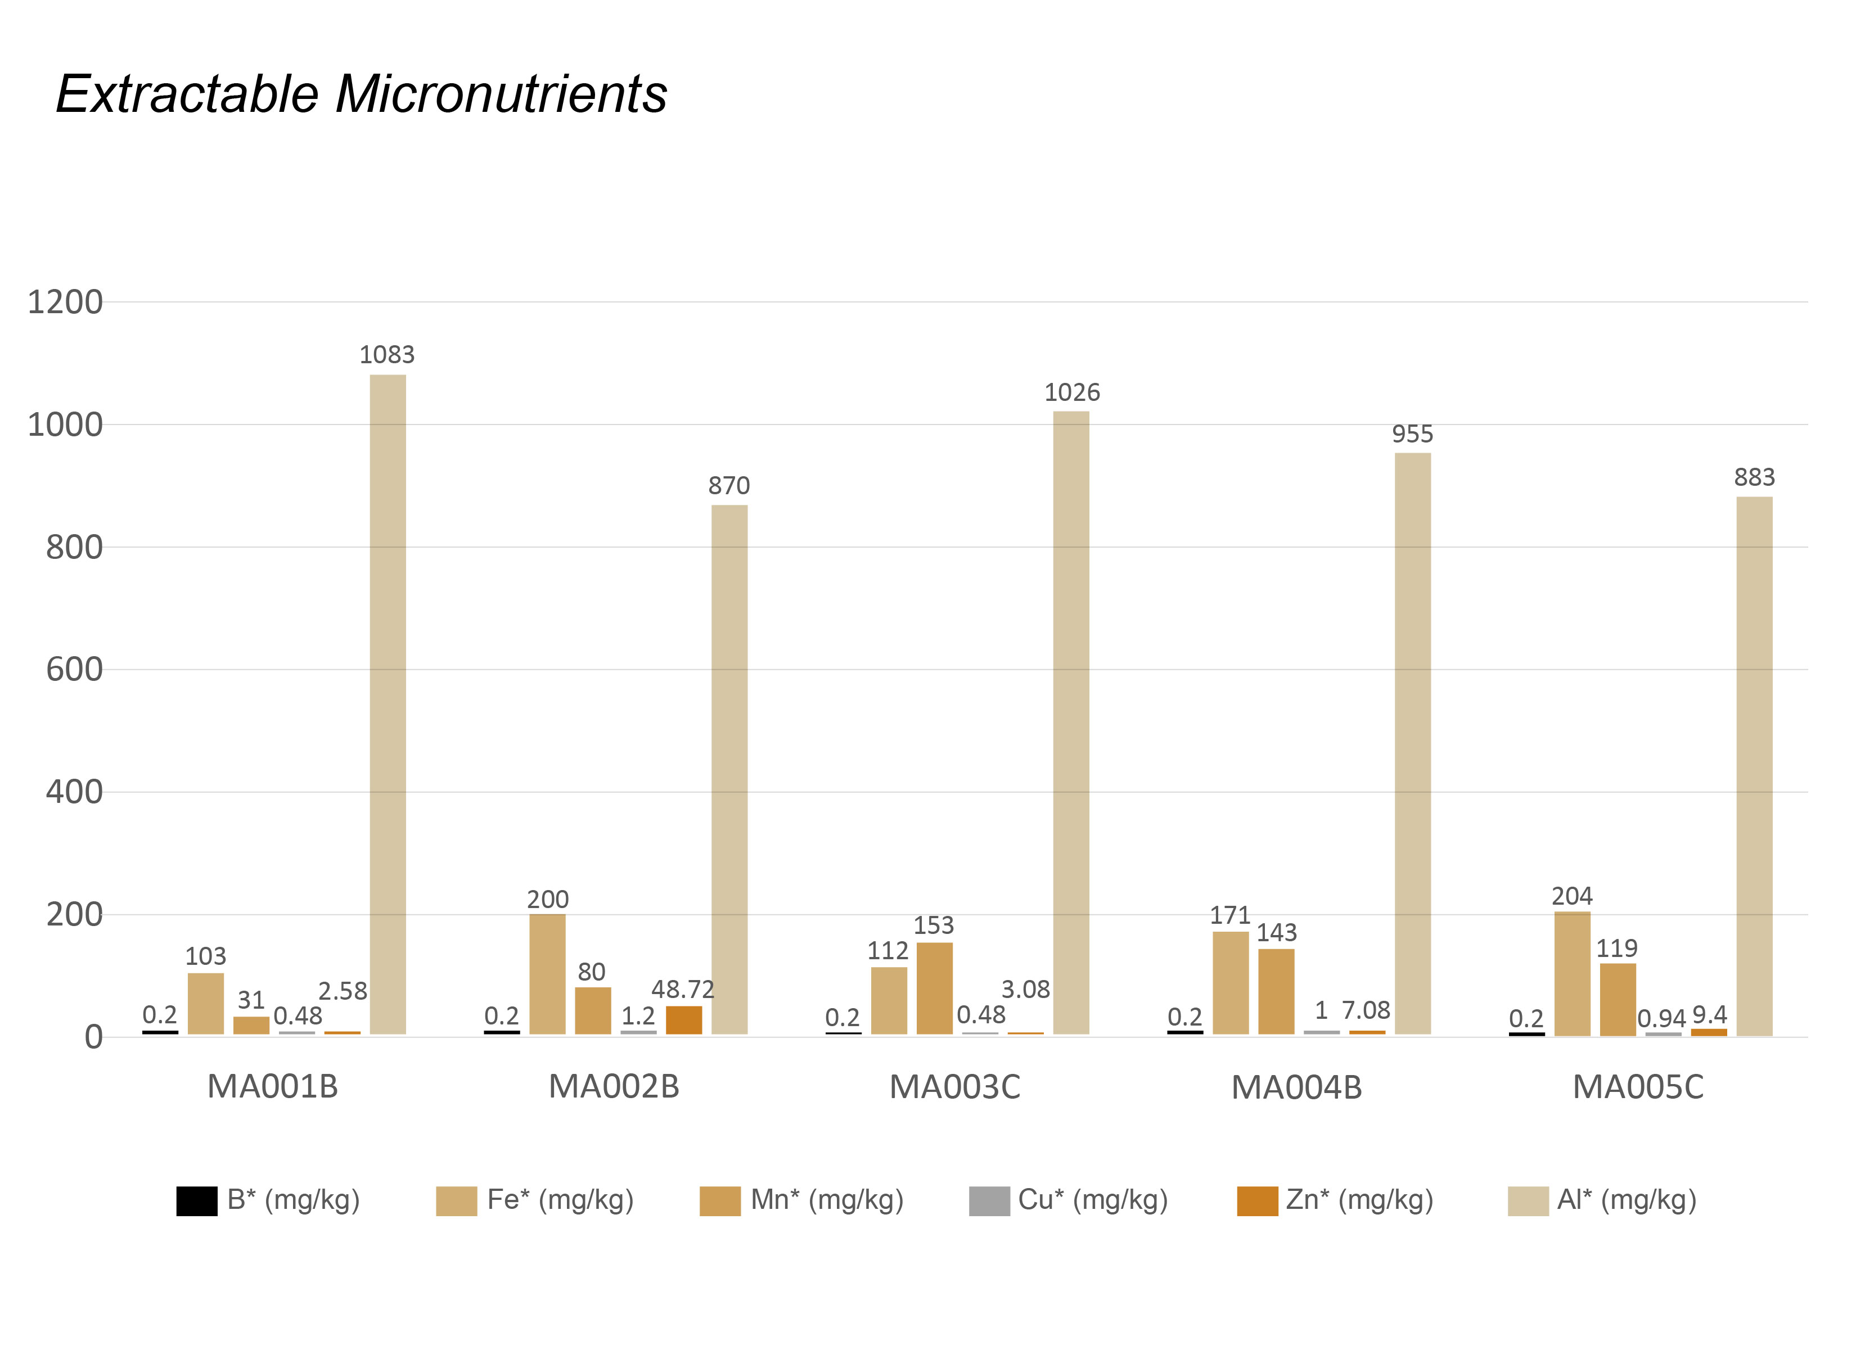Select the MA003C Al bar labeled 1026
This screenshot has width=1856, height=1350.
(x=1070, y=723)
